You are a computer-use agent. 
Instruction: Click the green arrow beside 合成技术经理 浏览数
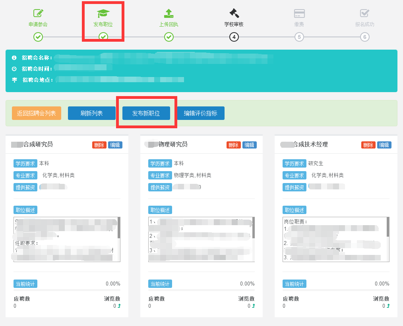[x=388, y=306]
